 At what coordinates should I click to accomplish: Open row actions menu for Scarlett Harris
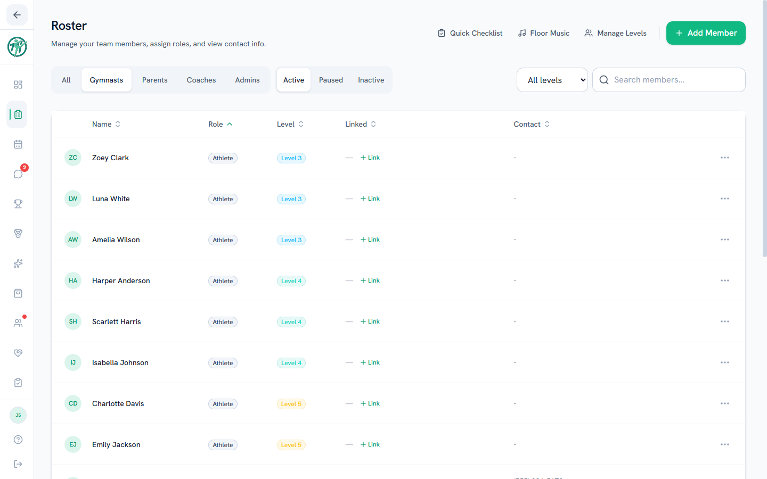click(725, 321)
